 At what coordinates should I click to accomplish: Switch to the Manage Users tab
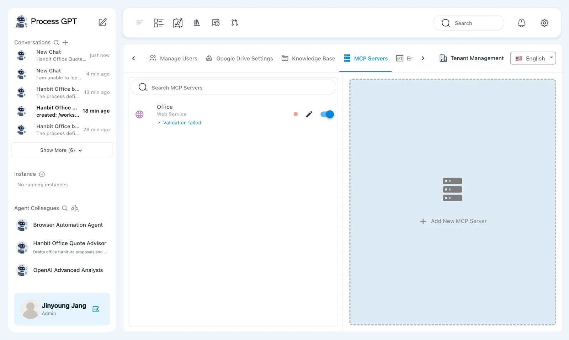[x=173, y=58]
